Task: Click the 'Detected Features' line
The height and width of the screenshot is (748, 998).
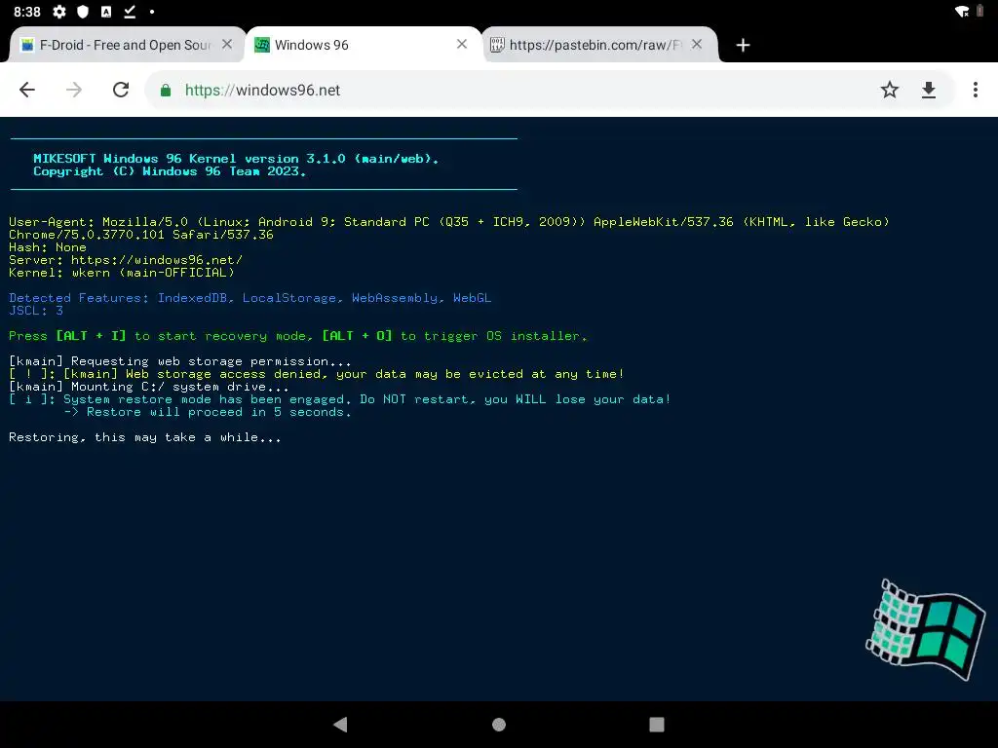Action: click(x=250, y=298)
